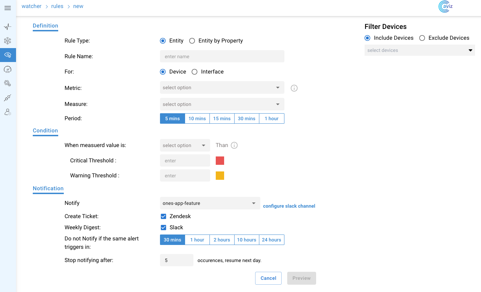Image resolution: width=481 pixels, height=292 pixels.
Task: Click the info icon beside Metric
Action: (x=294, y=88)
